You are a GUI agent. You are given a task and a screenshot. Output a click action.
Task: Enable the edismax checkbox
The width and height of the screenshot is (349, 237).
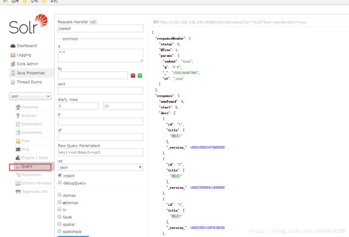pos(60,202)
